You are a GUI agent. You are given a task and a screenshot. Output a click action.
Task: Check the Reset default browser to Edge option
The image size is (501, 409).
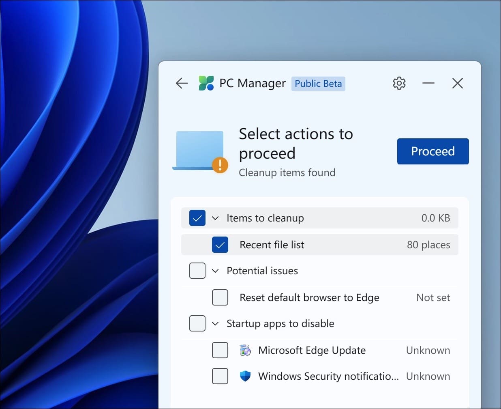tap(220, 297)
